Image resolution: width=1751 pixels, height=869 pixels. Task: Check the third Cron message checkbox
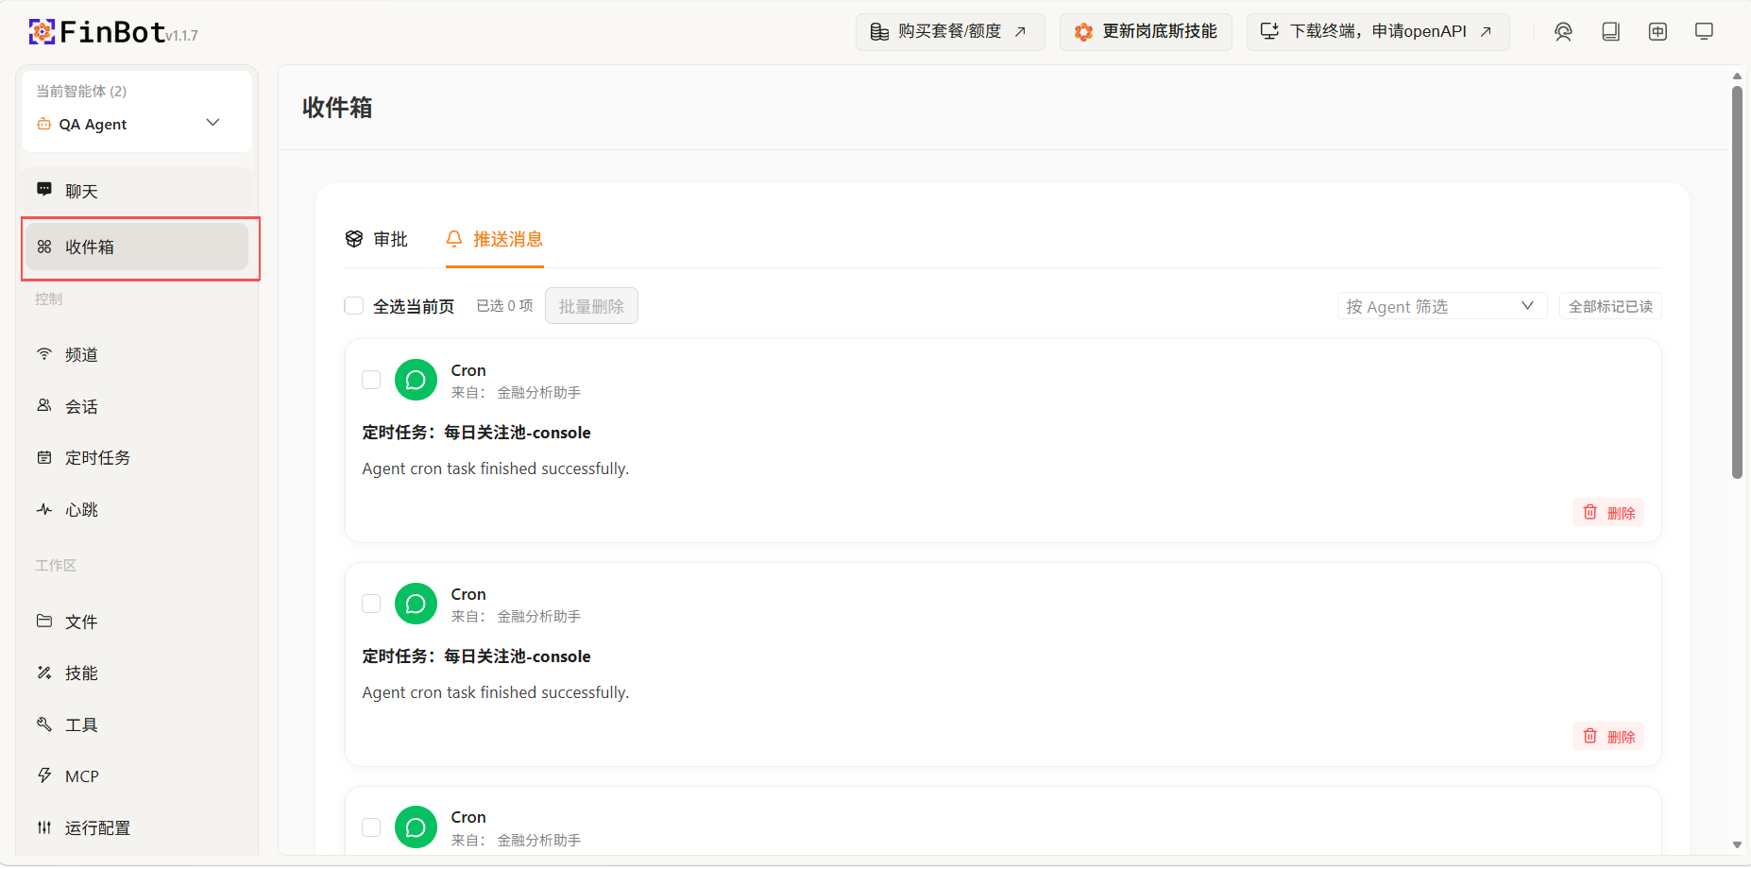tap(371, 827)
